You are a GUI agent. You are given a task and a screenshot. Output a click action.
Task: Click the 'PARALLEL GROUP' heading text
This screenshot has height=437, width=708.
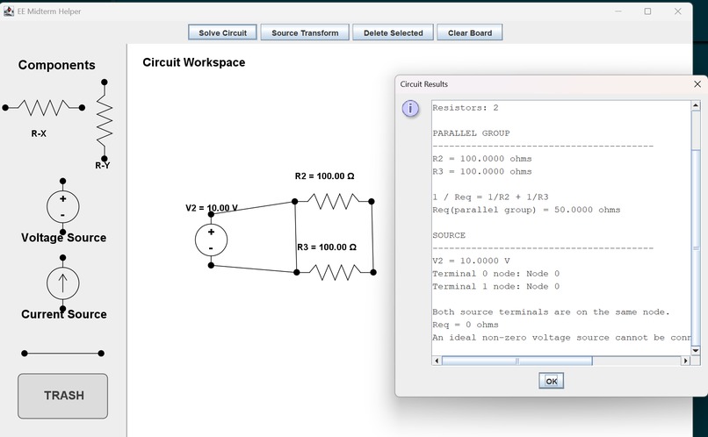471,133
